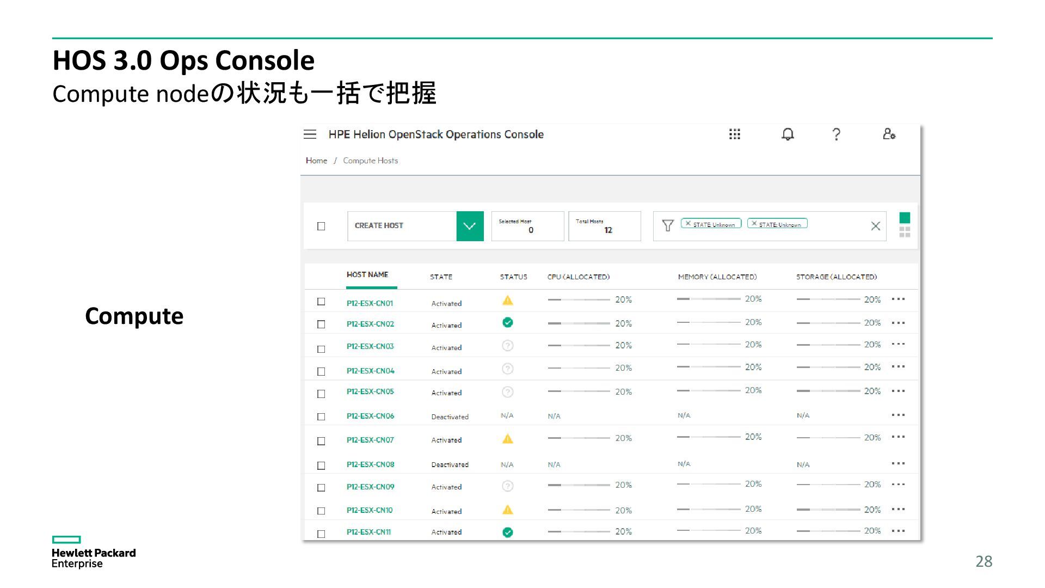Open host P12-ESX-CN06 details link
This screenshot has height=588, width=1045.
pyautogui.click(x=370, y=416)
